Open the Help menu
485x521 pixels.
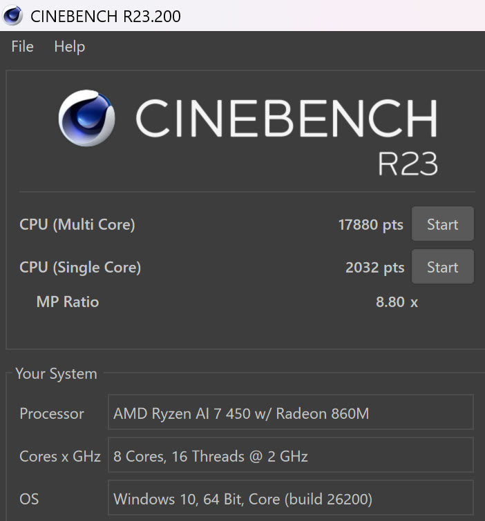point(70,46)
